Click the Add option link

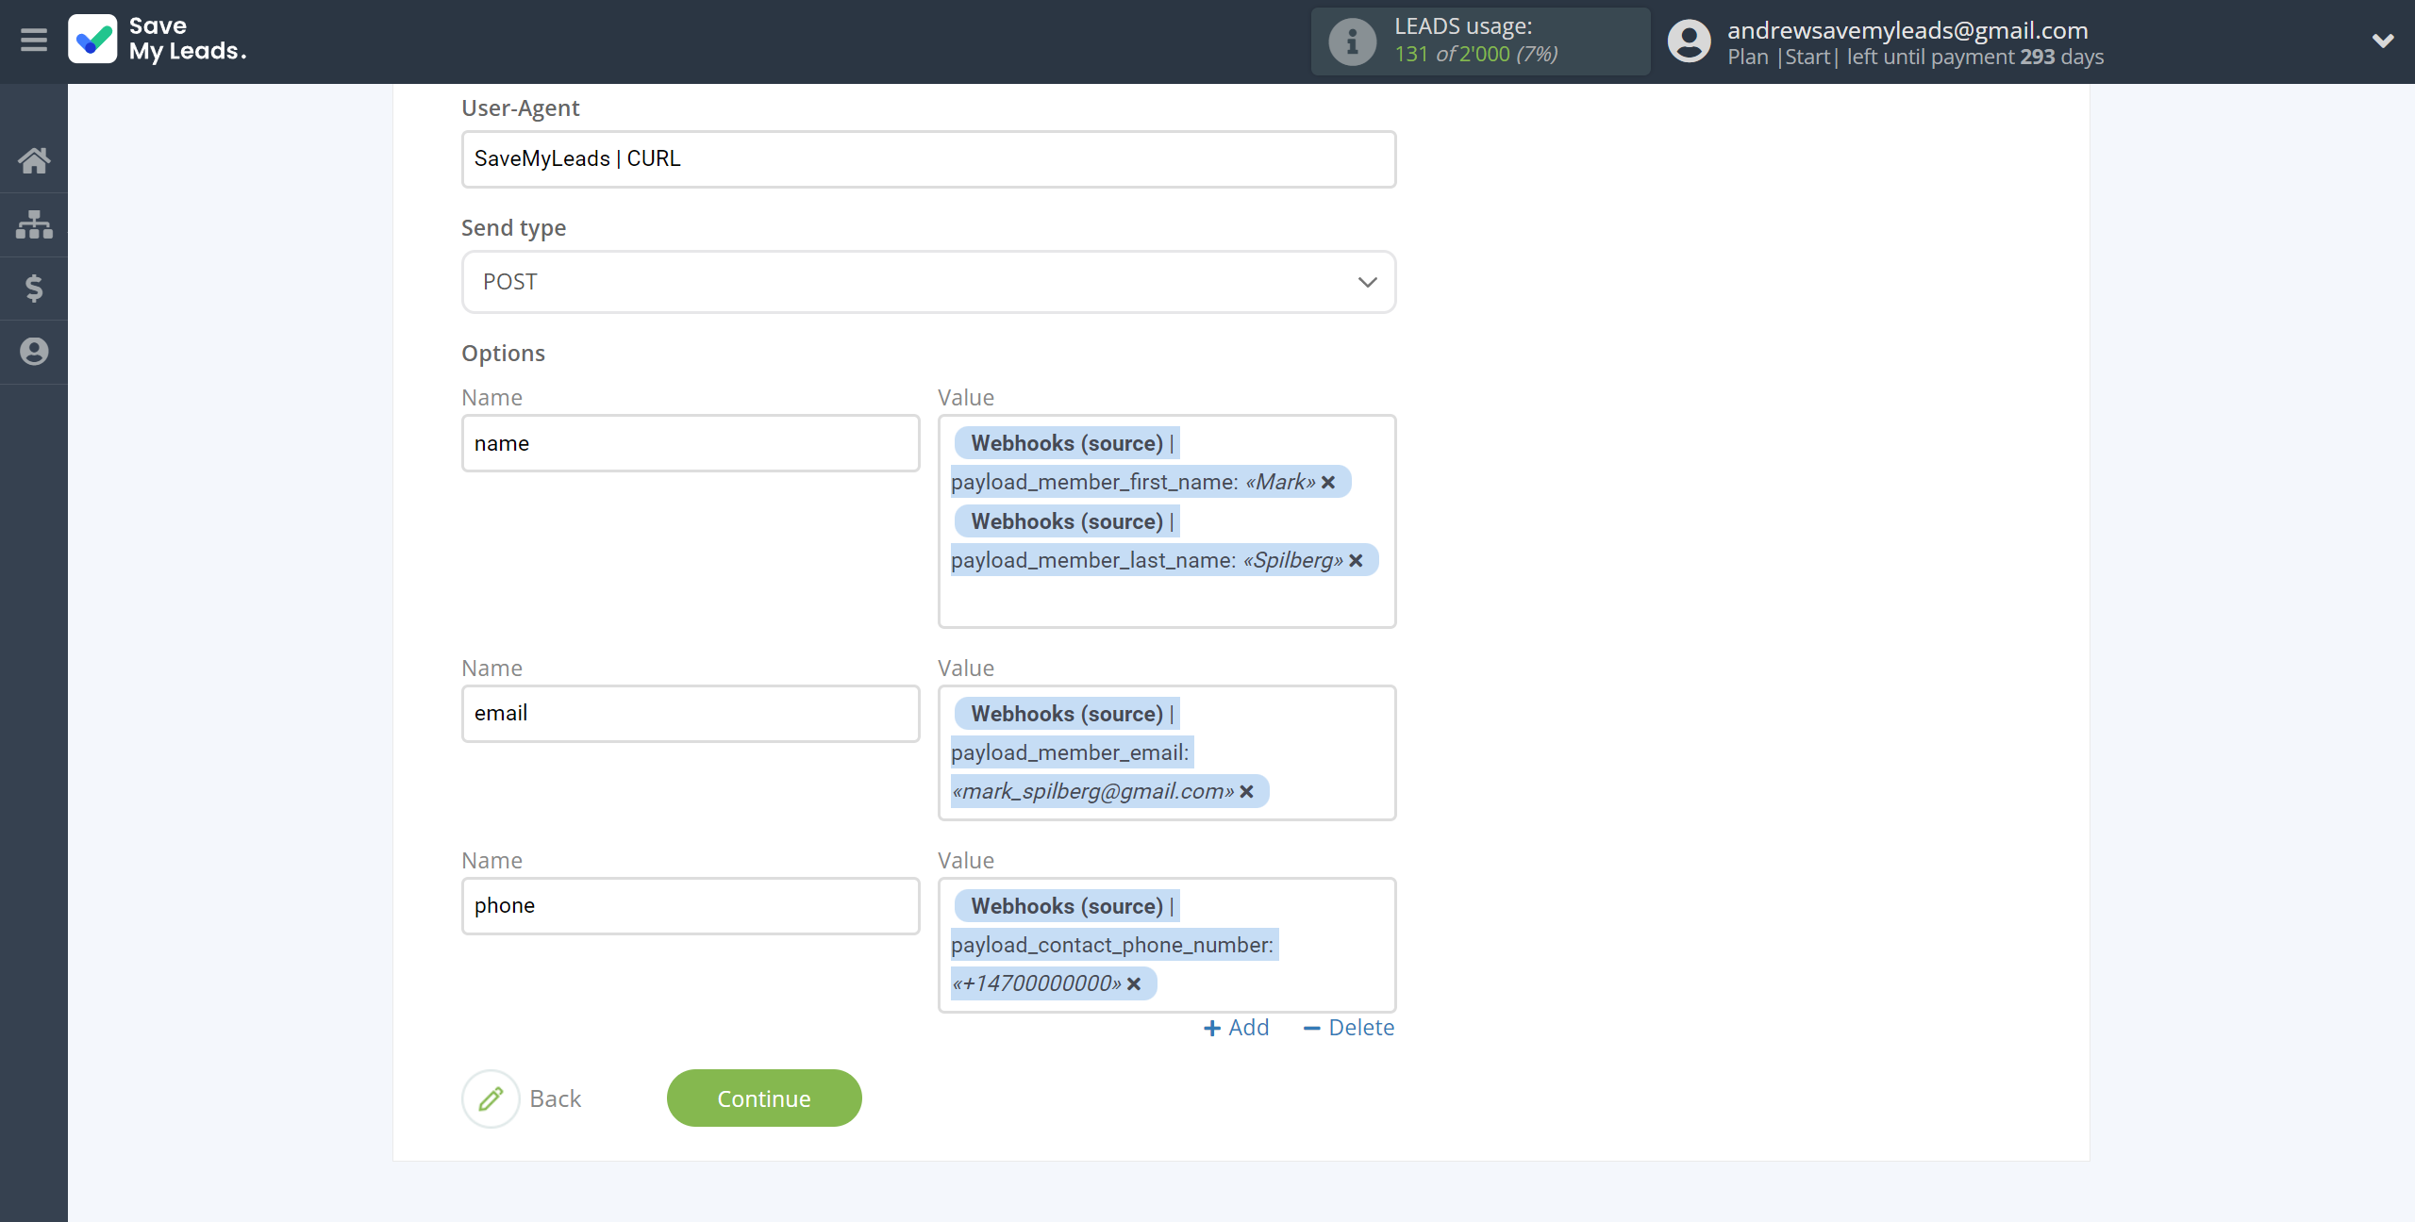[1236, 1028]
